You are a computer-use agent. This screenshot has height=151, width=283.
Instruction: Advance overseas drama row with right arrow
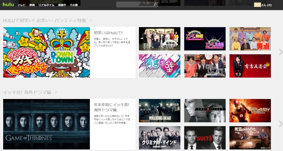pyautogui.click(x=280, y=124)
